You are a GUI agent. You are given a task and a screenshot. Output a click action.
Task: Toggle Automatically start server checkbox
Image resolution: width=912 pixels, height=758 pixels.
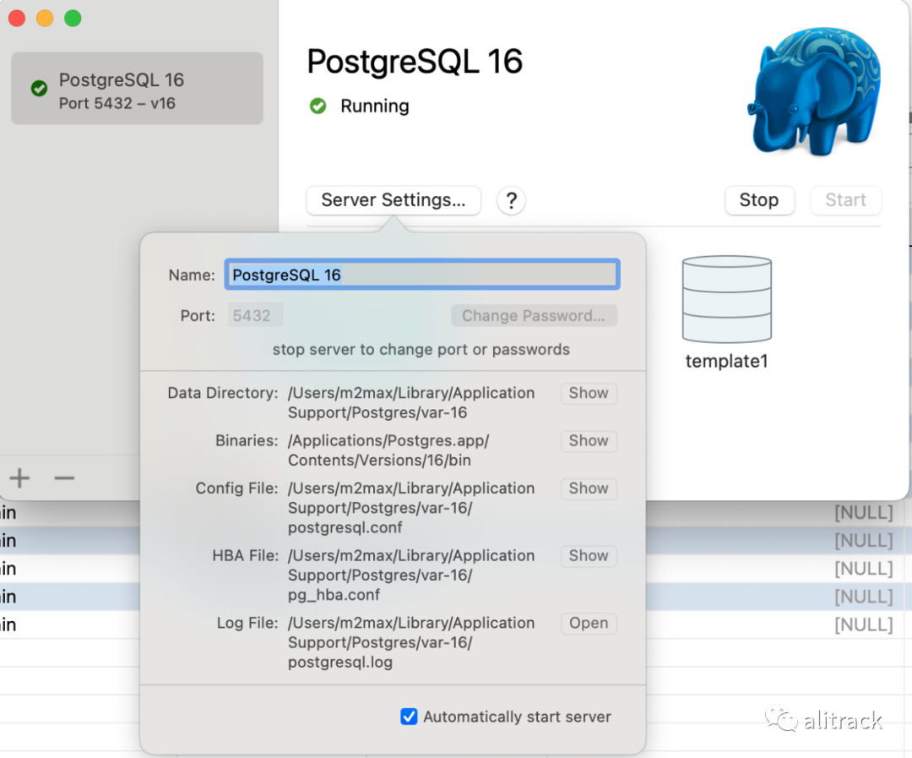point(410,717)
